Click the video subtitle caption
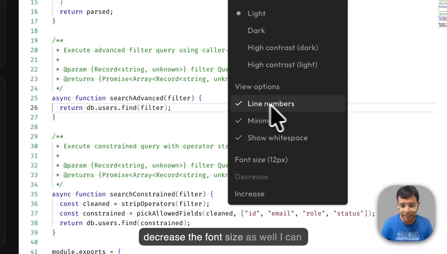This screenshot has height=254, width=447. [x=223, y=237]
